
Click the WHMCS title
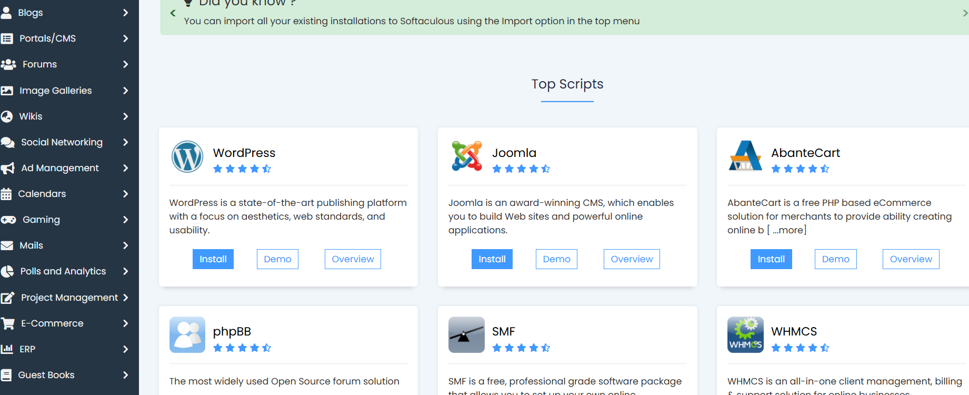click(794, 331)
